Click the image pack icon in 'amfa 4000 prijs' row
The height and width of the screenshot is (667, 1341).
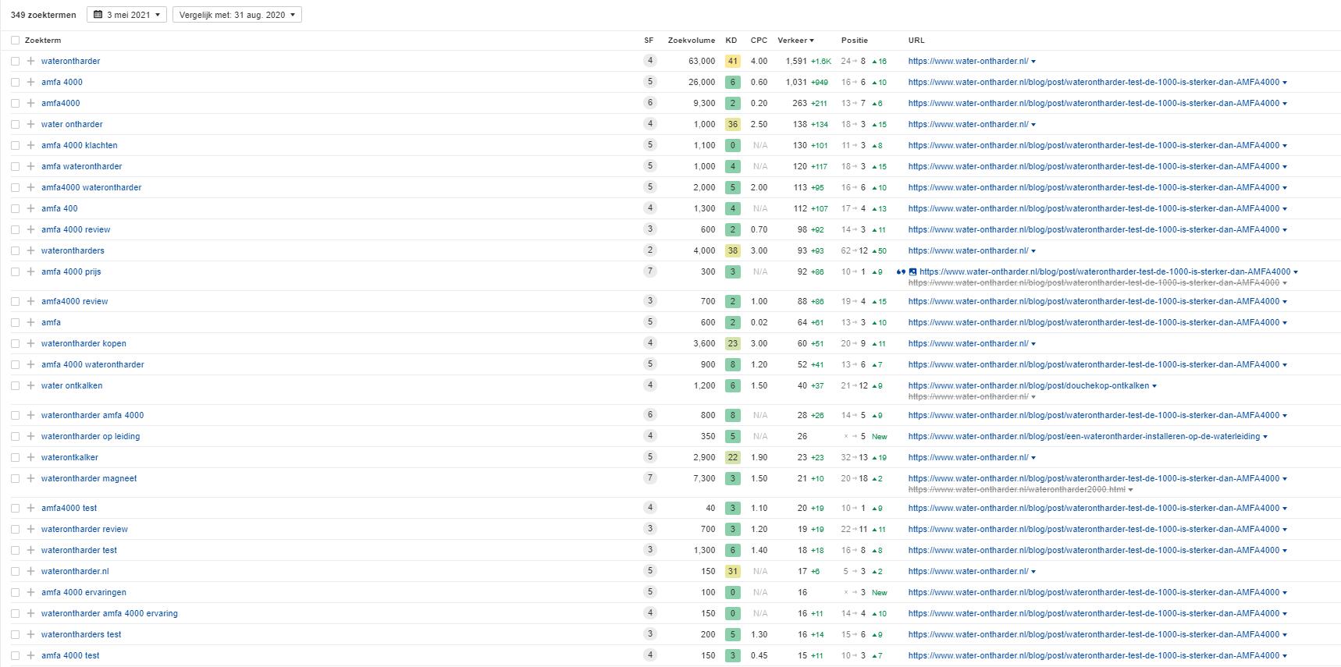pyautogui.click(x=912, y=271)
